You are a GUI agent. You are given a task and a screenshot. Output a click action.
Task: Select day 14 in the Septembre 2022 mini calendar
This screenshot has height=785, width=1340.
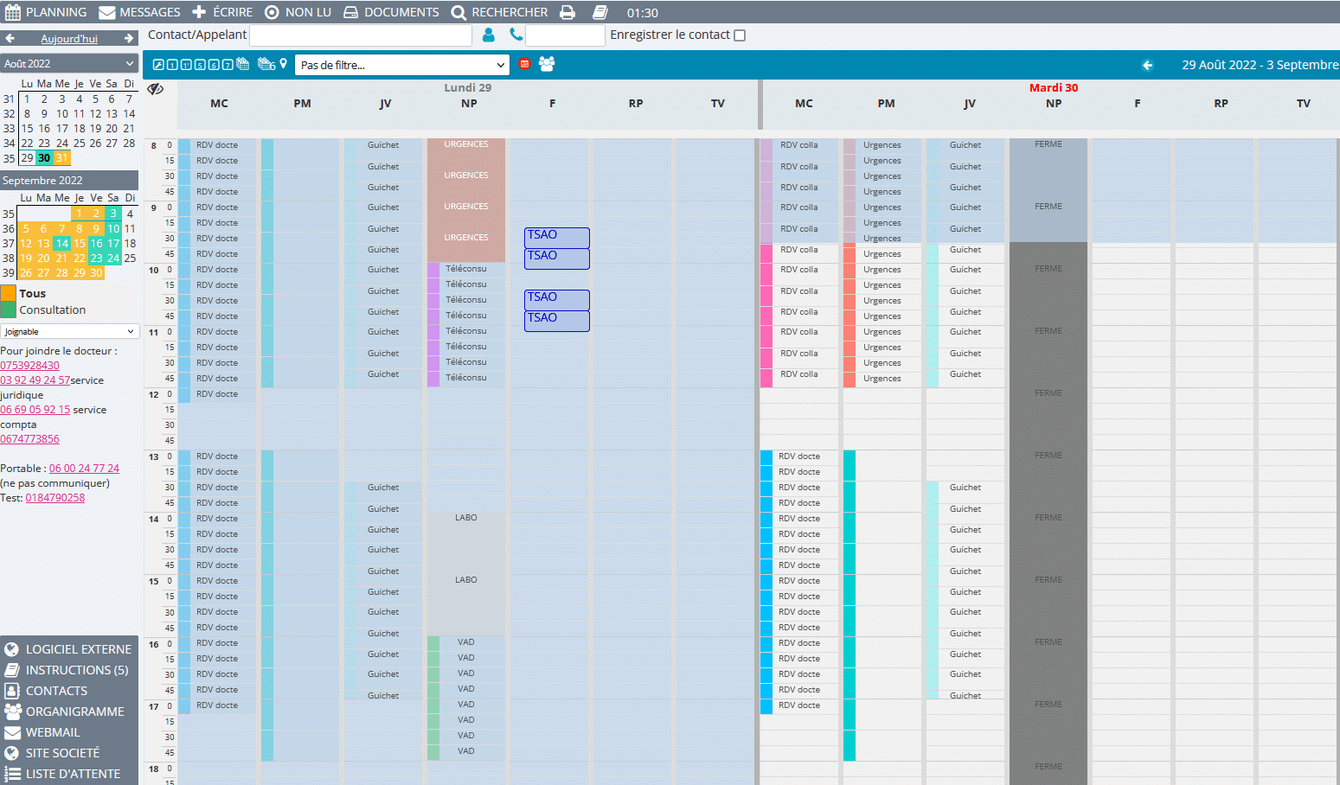(x=61, y=244)
